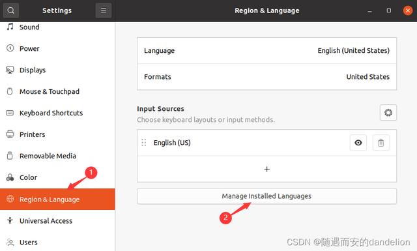Open the Formats selection row

[x=266, y=77]
